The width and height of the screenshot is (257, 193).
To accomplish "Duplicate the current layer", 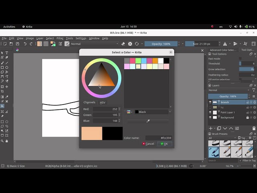I will [x=219, y=128].
